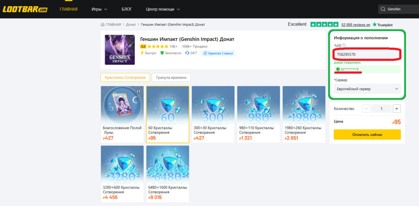This screenshot has width=419, height=206.
Task: Switch to the Гранула времени tab
Action: [171, 77]
